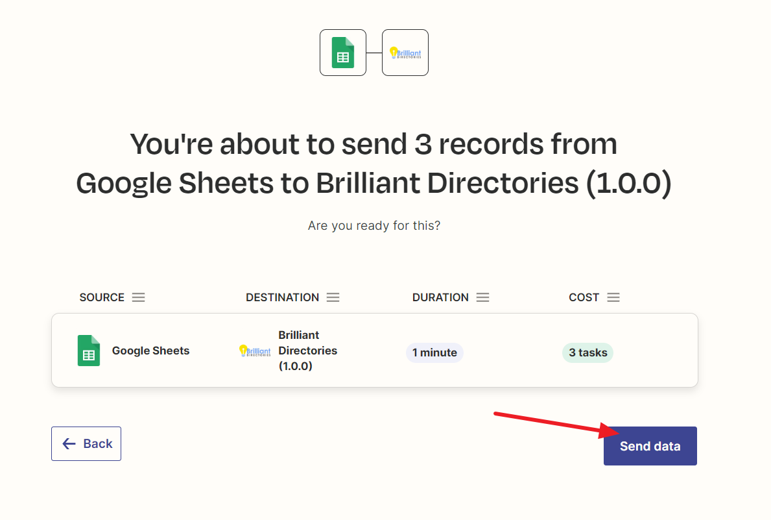Screen dimensions: 771x520
Task: Click the "3 tasks" cost badge
Action: 588,353
